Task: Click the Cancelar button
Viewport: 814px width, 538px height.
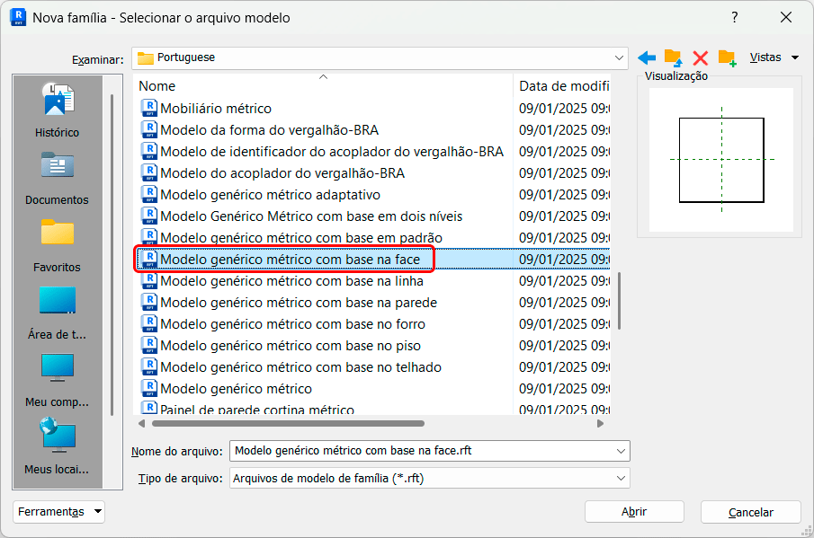Action: pos(751,512)
